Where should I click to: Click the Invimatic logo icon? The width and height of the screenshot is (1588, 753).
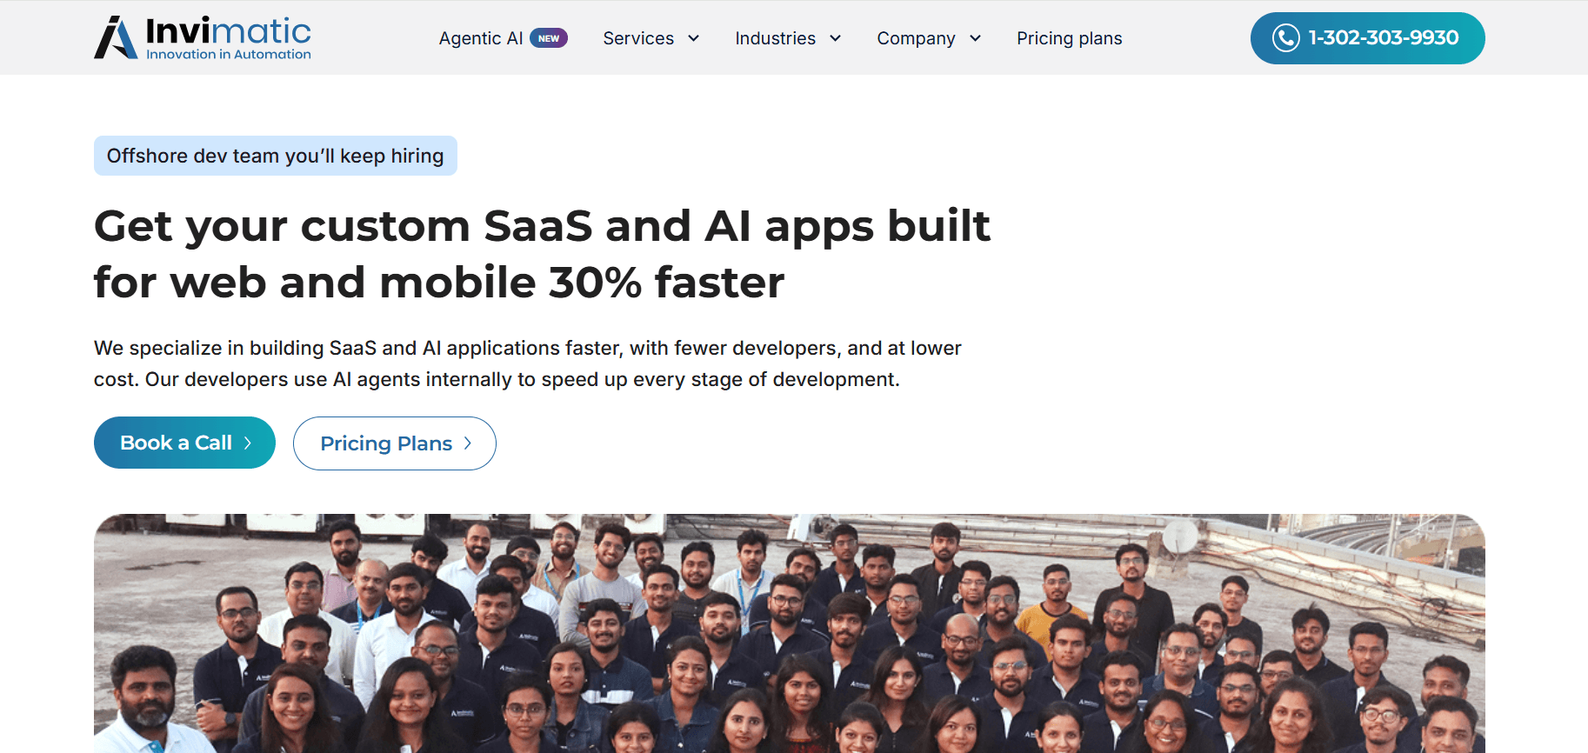(x=116, y=37)
